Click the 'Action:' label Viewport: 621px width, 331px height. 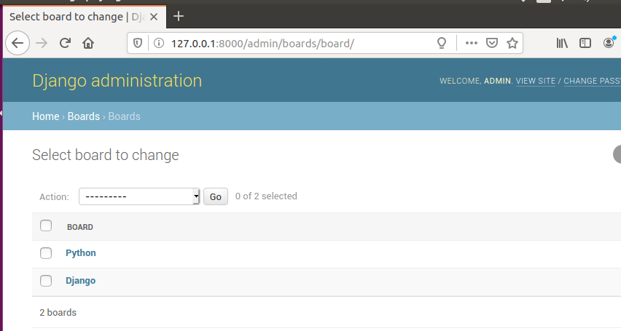coord(54,197)
